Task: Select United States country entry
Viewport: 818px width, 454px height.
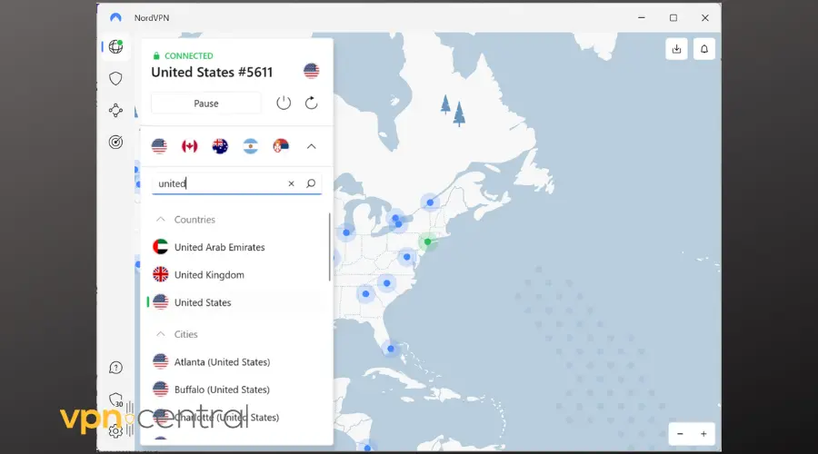Action: pyautogui.click(x=238, y=302)
